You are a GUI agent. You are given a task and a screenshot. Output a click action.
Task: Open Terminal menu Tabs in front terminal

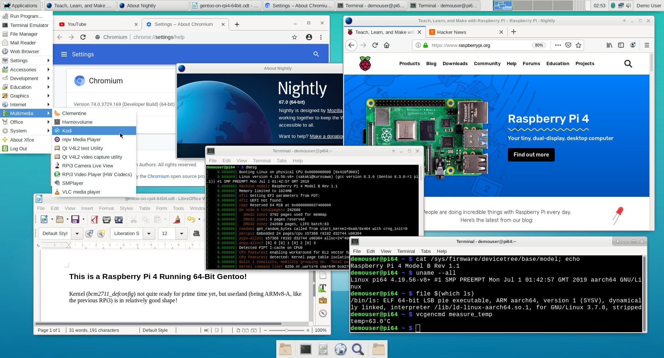(426, 251)
